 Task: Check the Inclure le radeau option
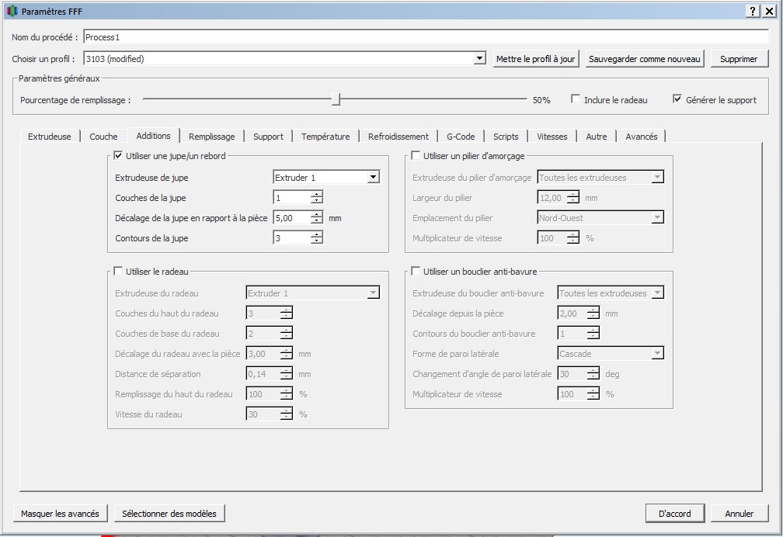[576, 99]
